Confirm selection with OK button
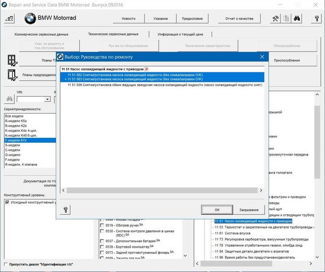 217,210
